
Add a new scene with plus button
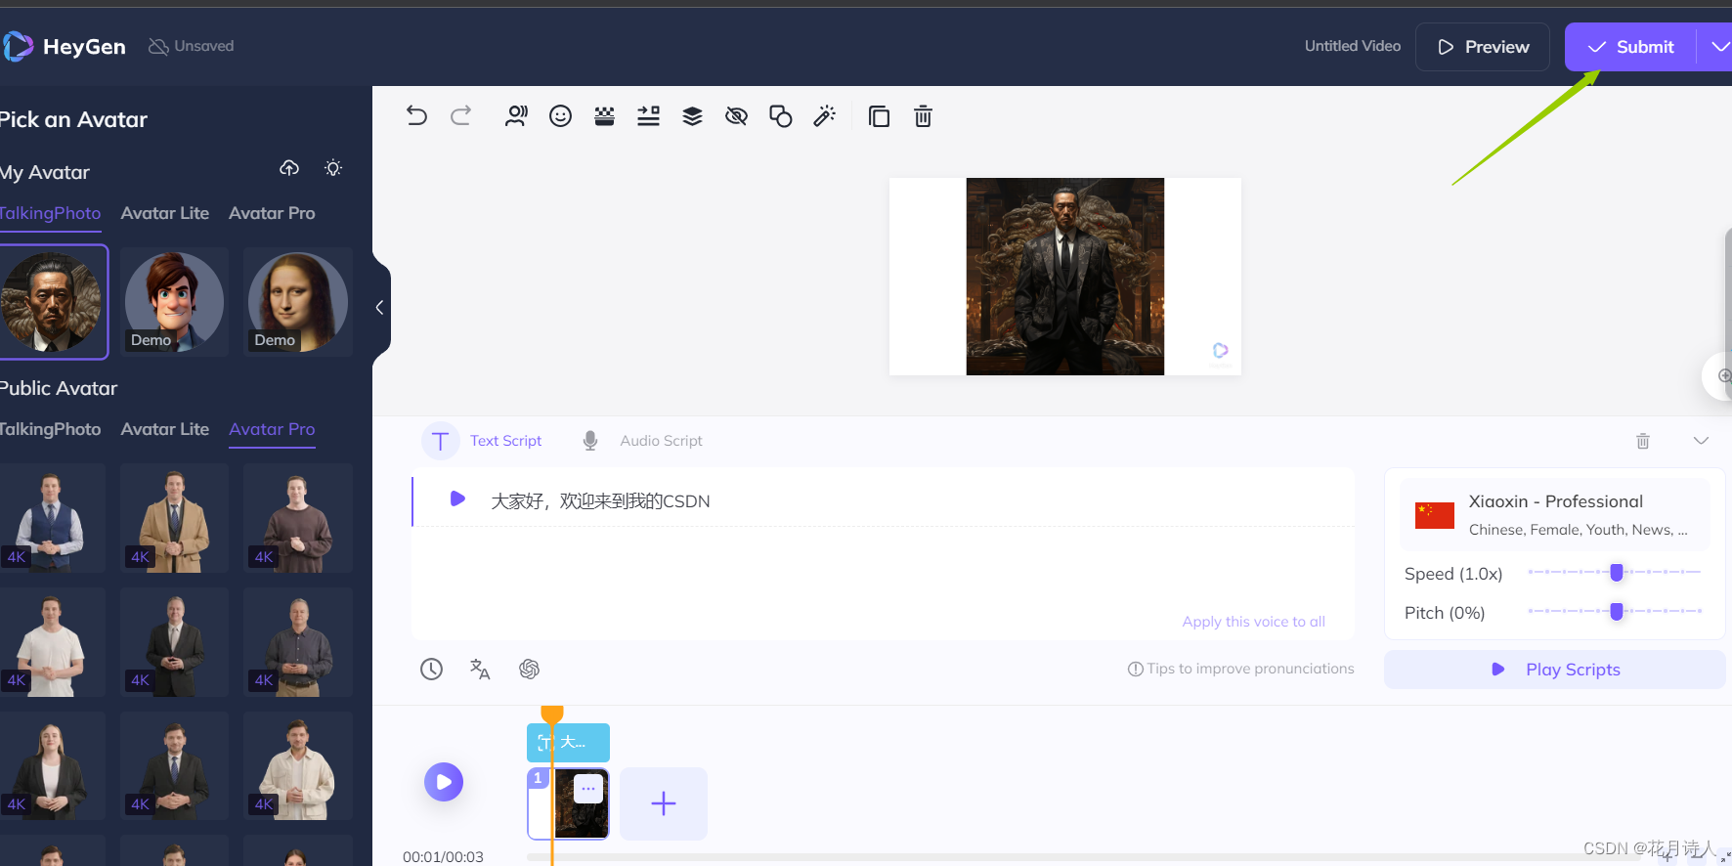[x=664, y=803]
